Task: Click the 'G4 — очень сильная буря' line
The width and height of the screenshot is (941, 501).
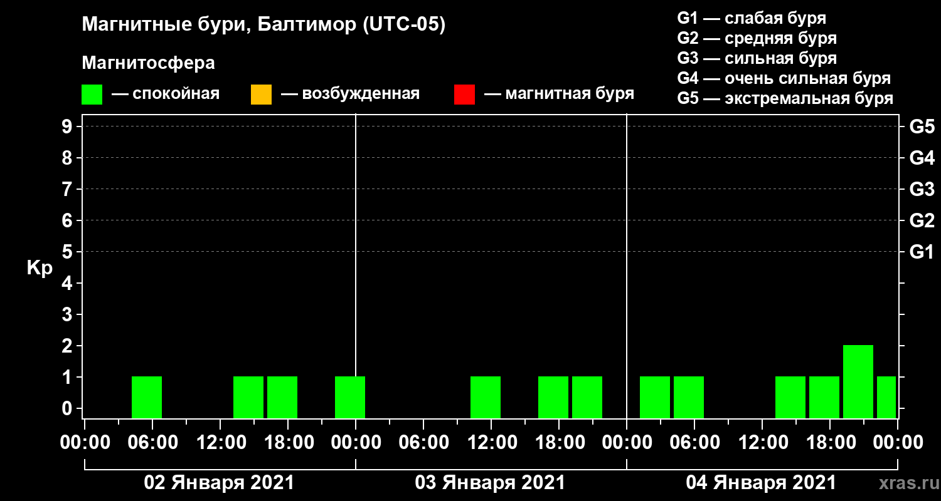Action: tap(784, 78)
